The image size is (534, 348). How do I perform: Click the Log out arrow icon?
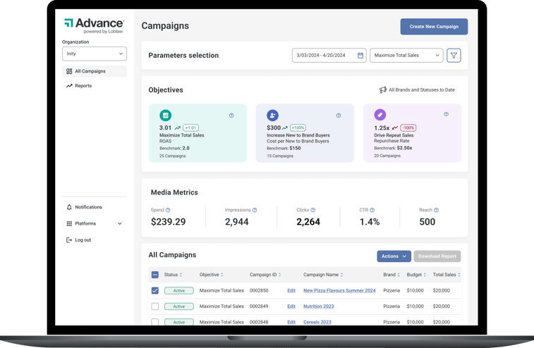coord(69,240)
